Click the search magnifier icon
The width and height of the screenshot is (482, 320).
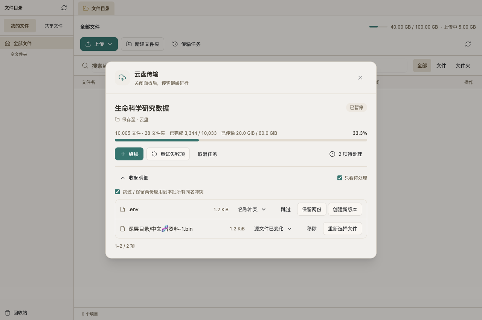point(85,66)
